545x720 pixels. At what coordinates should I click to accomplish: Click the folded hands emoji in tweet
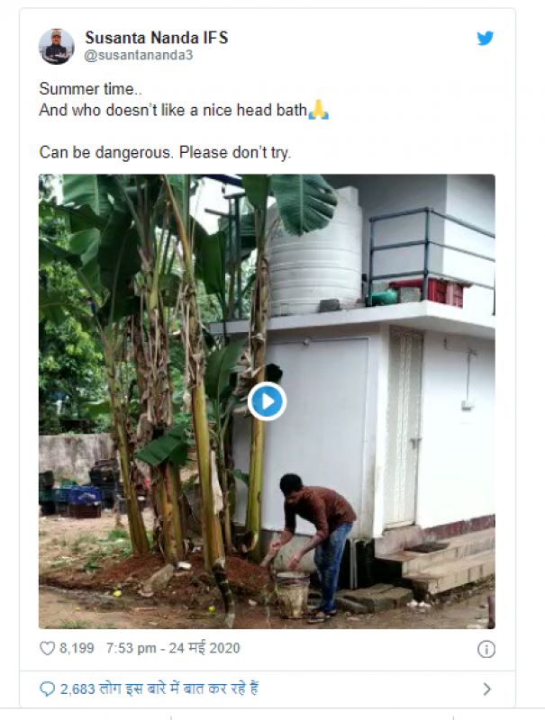[318, 112]
